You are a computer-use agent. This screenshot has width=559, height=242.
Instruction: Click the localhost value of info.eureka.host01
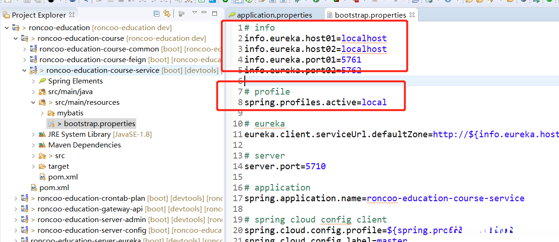click(x=364, y=38)
